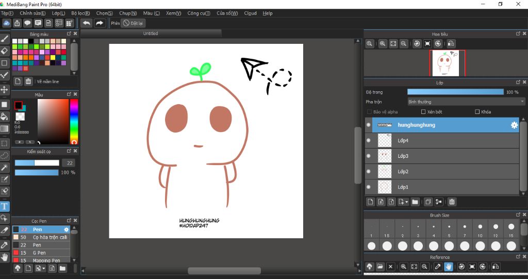Hide the Lớp2 layer
This screenshot has width=528, height=279.
click(368, 171)
